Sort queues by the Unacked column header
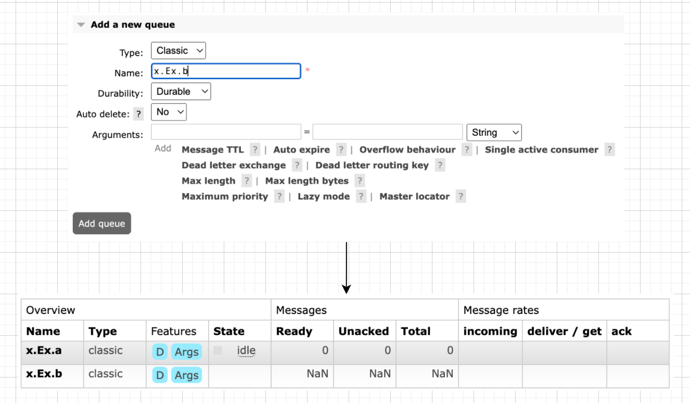This screenshot has width=690, height=403. (364, 331)
